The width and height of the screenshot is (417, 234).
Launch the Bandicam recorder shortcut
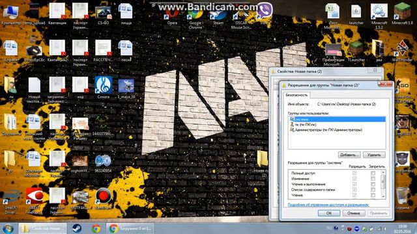(103, 199)
